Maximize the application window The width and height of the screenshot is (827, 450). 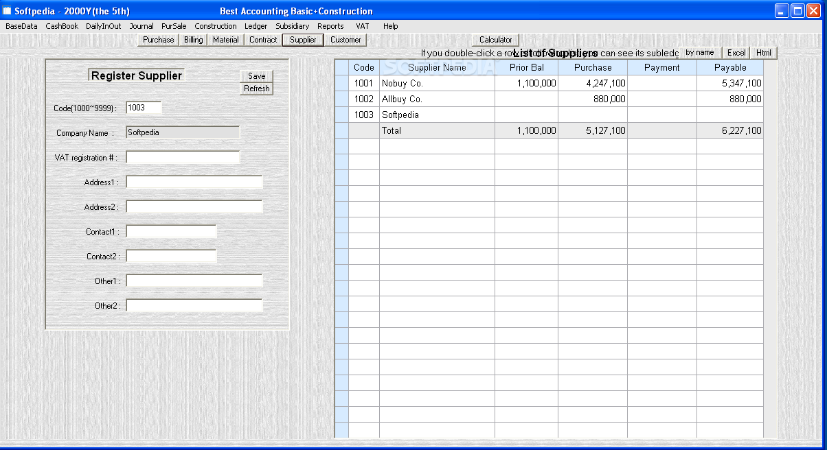point(797,10)
